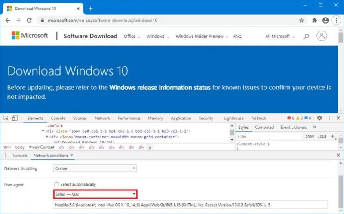Image resolution: width=344 pixels, height=214 pixels.
Task: Reload the page with the refresh icon
Action: tap(29, 20)
